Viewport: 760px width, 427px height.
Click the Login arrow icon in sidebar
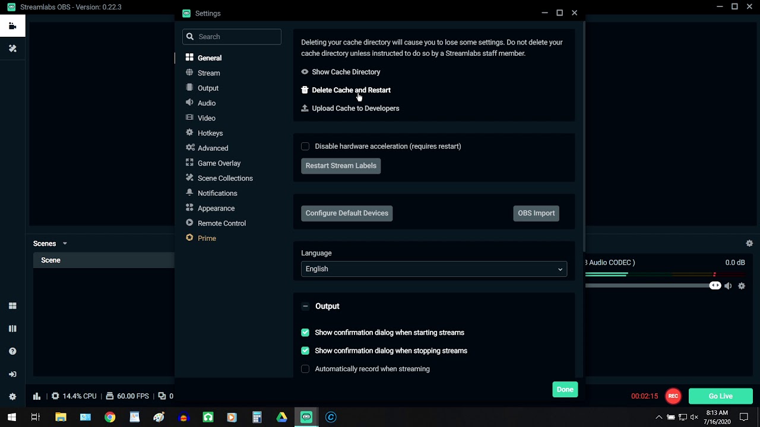12,374
